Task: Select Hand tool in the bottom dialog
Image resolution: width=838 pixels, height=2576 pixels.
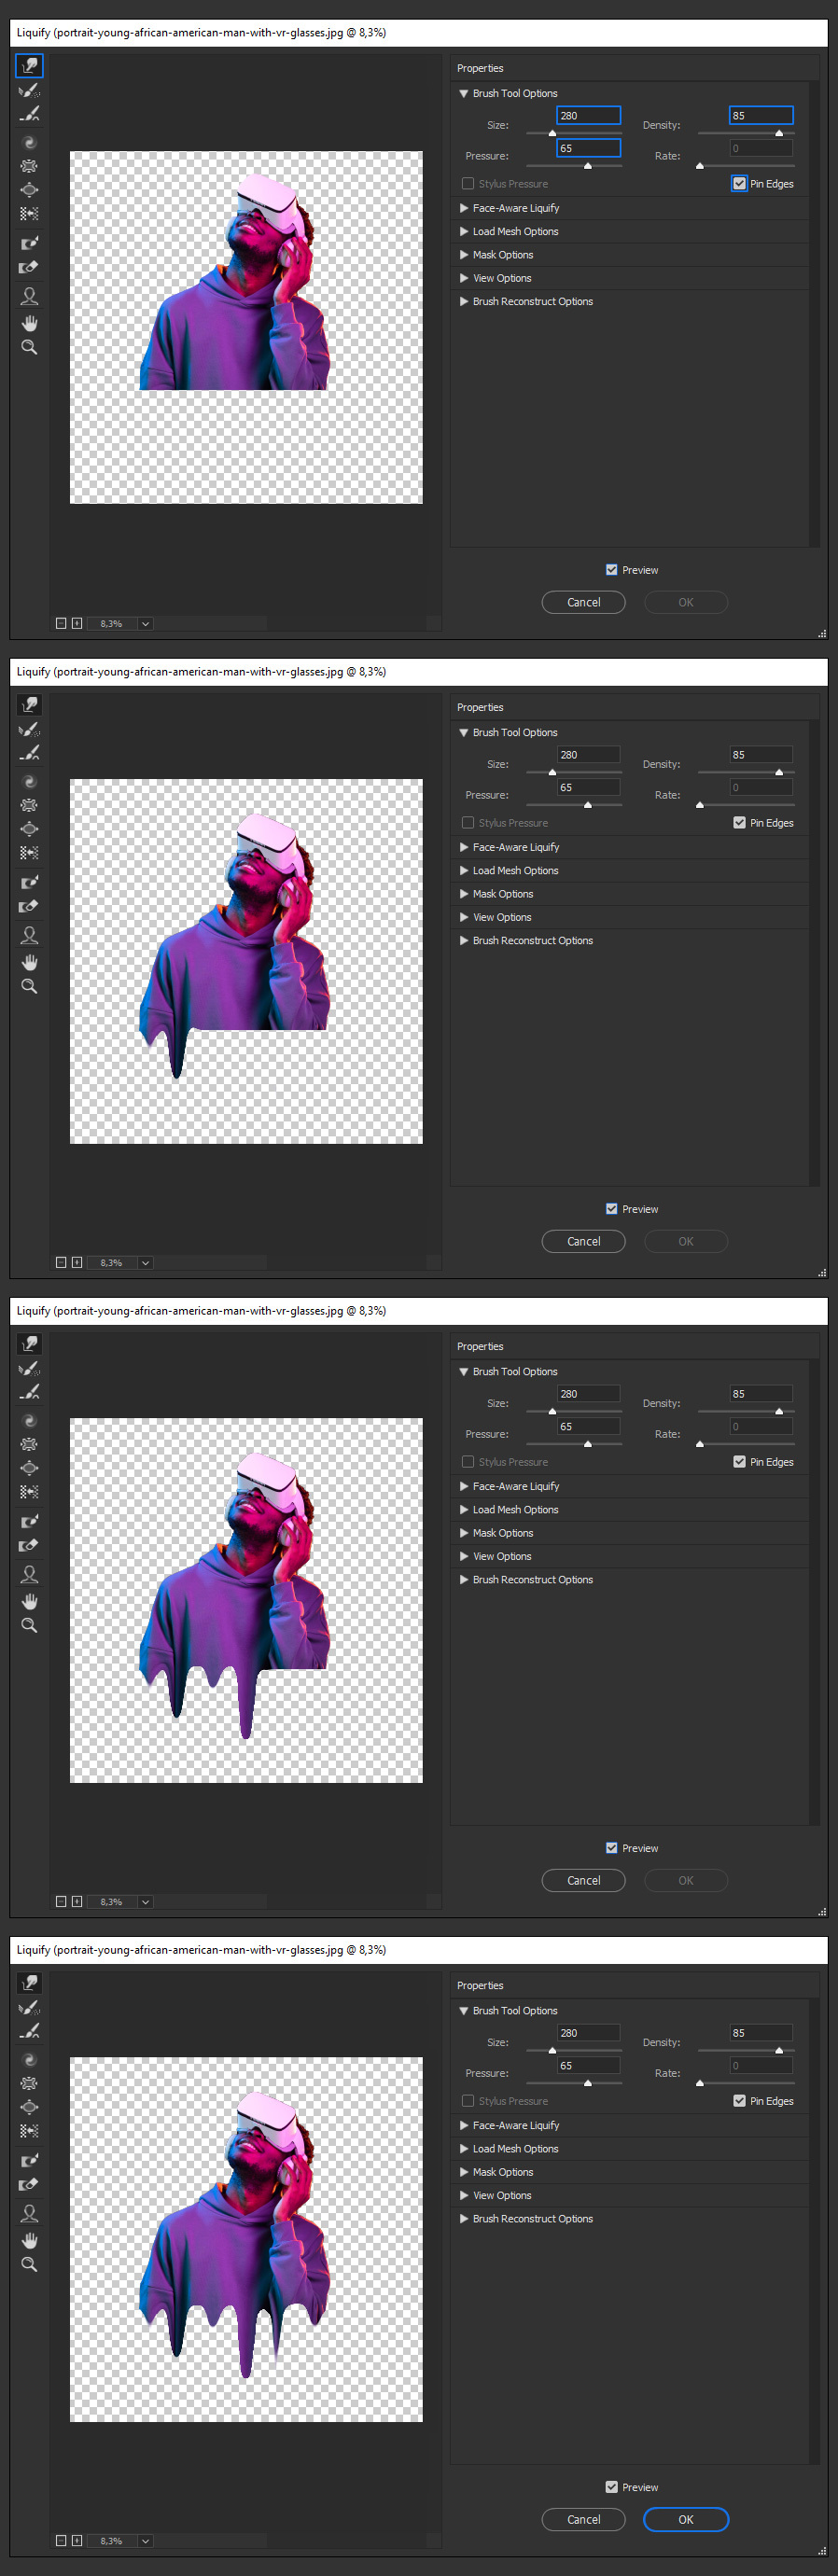Action: [x=29, y=2240]
